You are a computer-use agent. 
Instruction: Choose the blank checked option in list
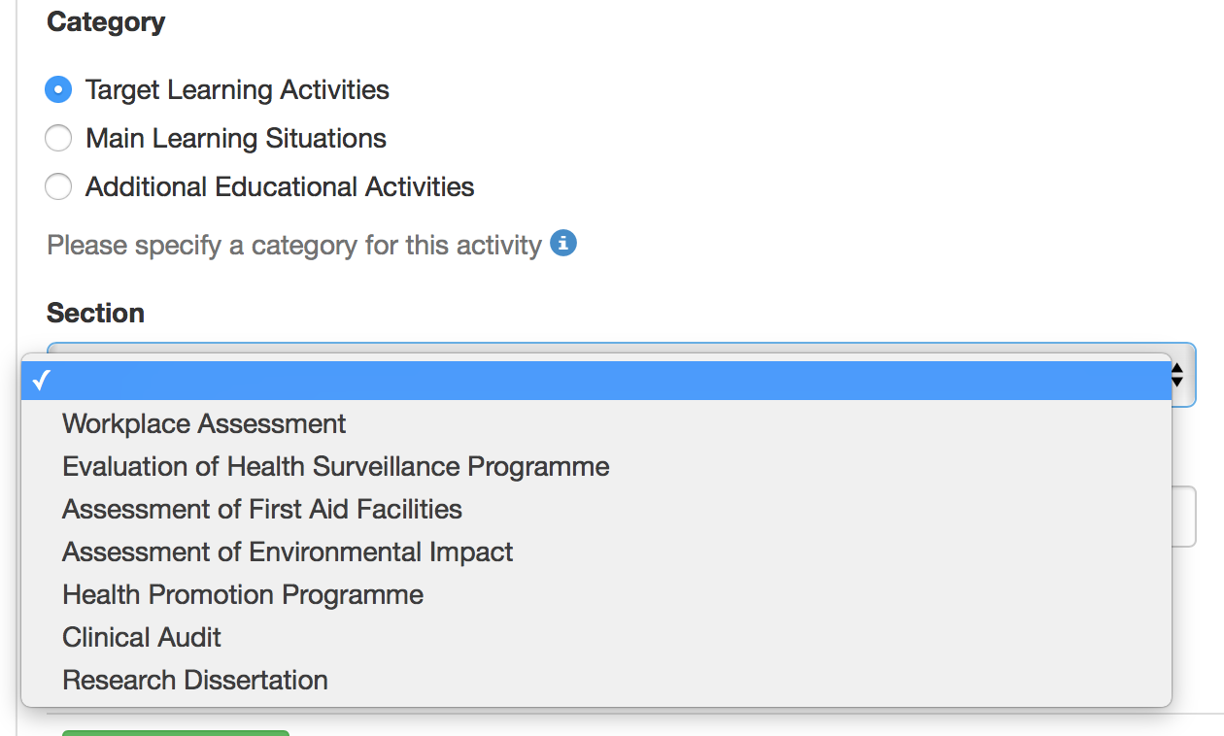[x=596, y=381]
